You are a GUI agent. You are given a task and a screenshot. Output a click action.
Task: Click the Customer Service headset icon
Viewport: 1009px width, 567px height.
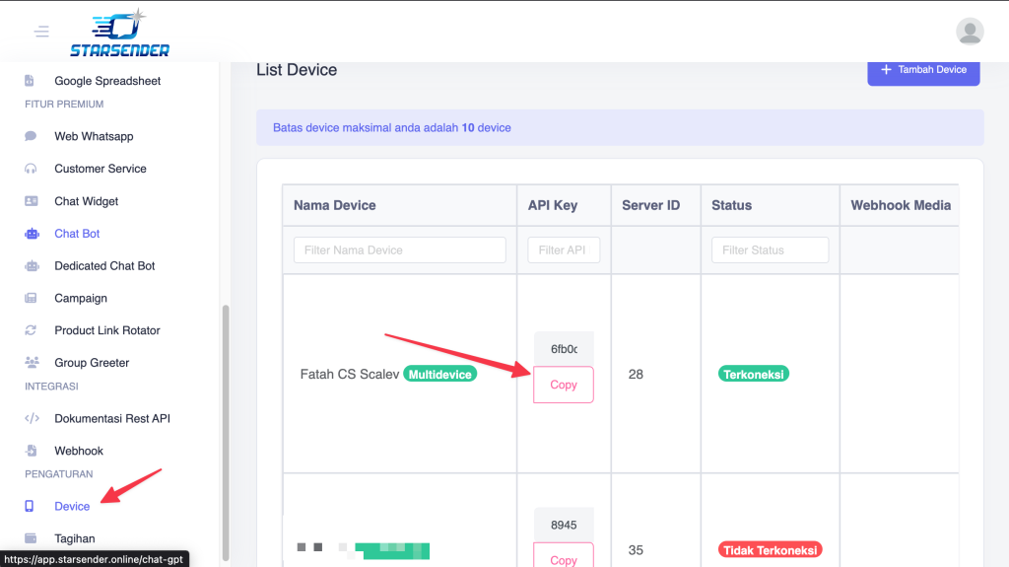point(31,169)
